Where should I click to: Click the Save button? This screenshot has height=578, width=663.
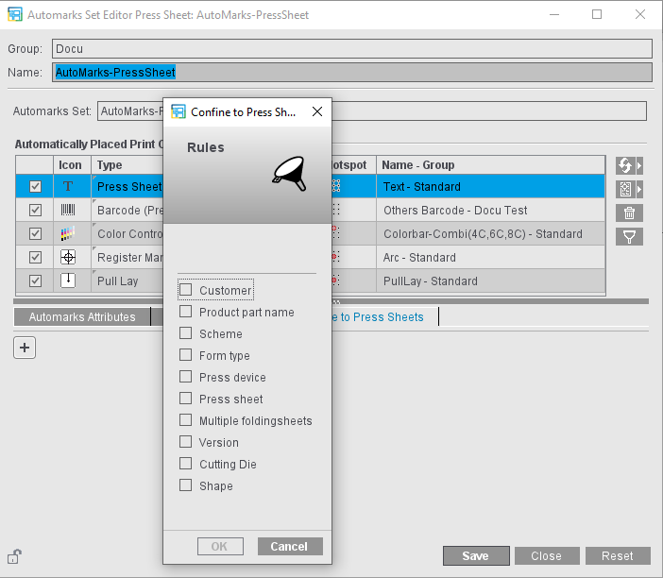[476, 556]
